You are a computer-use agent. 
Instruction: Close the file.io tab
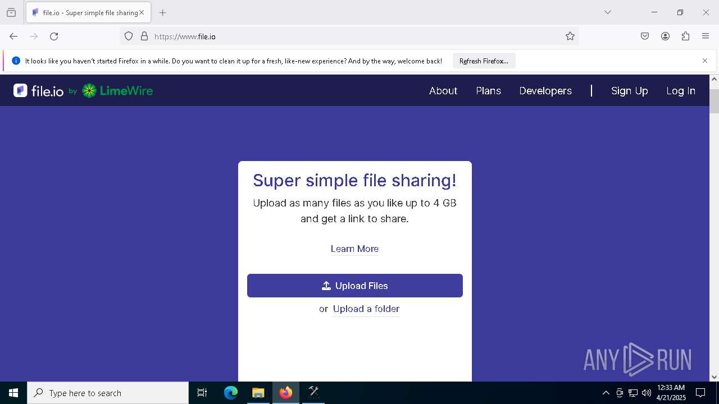(x=142, y=12)
